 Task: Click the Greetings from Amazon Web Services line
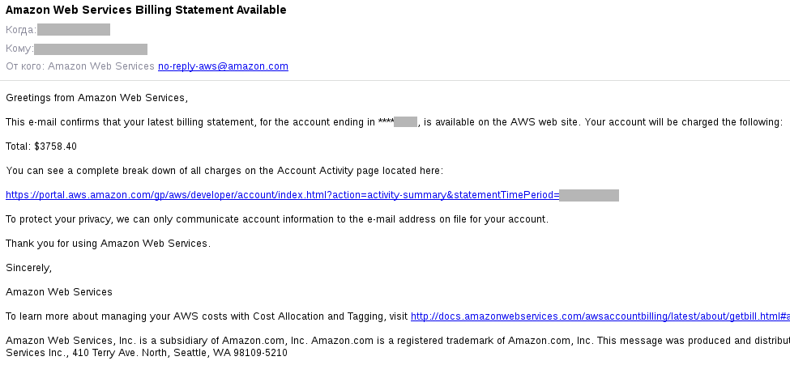pyautogui.click(x=96, y=98)
